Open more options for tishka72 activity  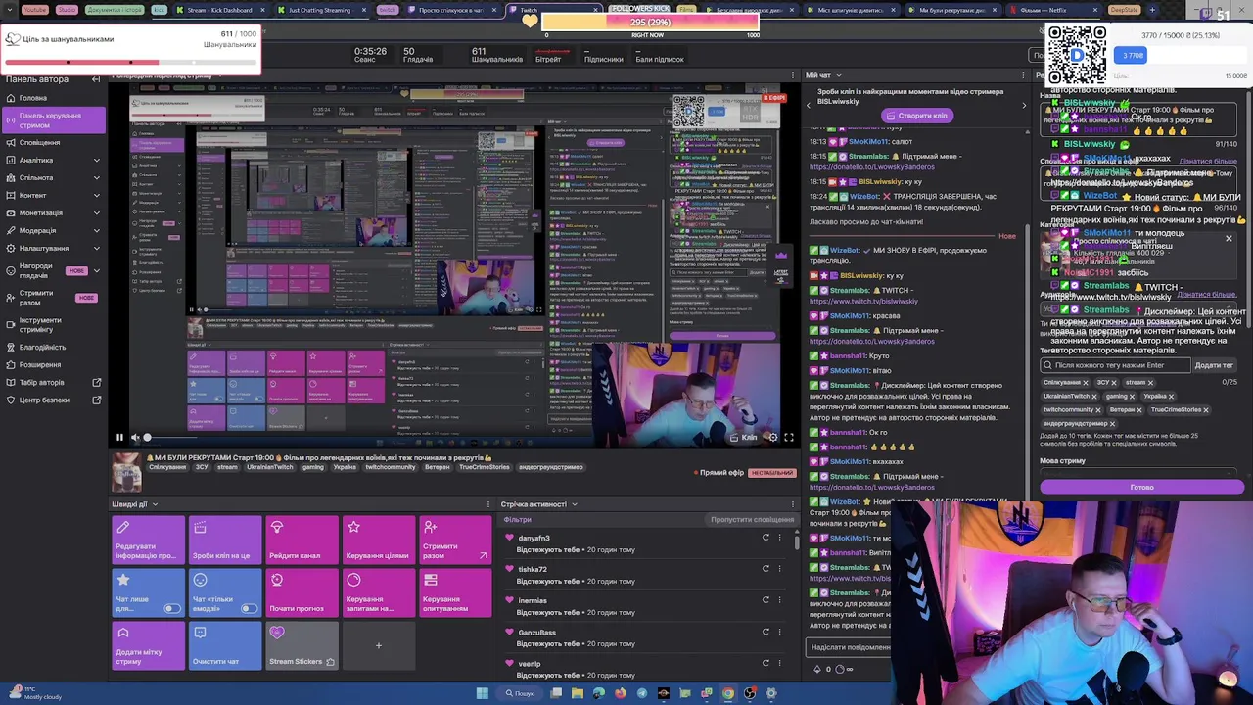coord(780,569)
